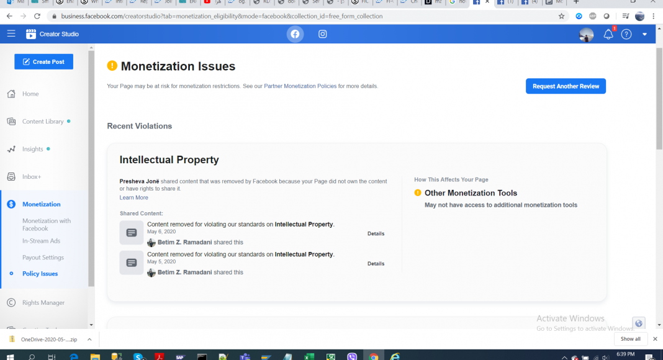The height and width of the screenshot is (360, 663).
Task: Open the hamburger menu in Creator Studio
Action: (x=11, y=34)
